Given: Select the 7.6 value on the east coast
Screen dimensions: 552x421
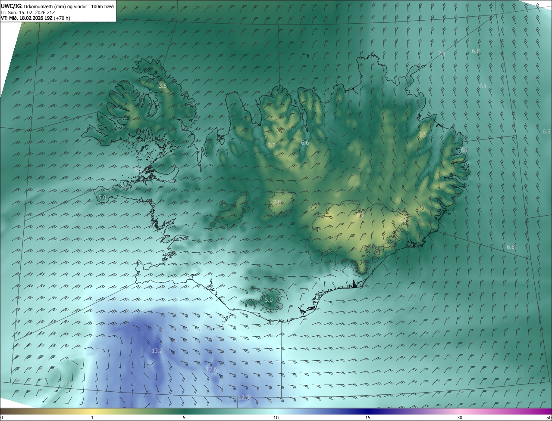Looking at the screenshot, I should coord(464,150).
